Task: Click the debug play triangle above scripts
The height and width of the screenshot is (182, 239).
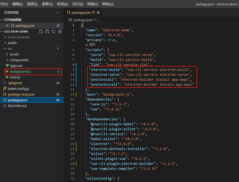Action: point(87,45)
